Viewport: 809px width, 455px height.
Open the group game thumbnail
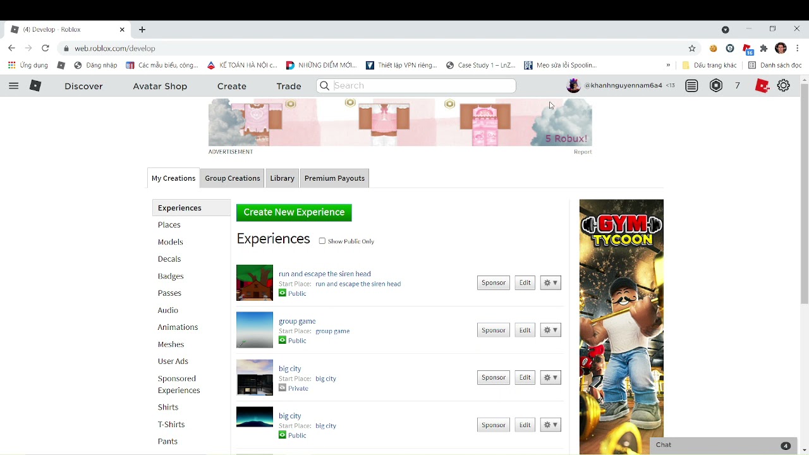[255, 330]
